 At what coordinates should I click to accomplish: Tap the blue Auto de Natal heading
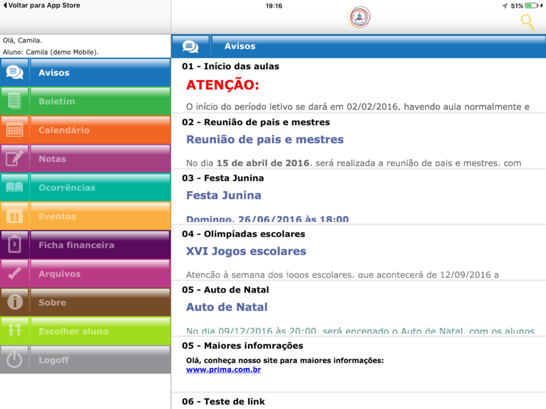click(x=227, y=307)
